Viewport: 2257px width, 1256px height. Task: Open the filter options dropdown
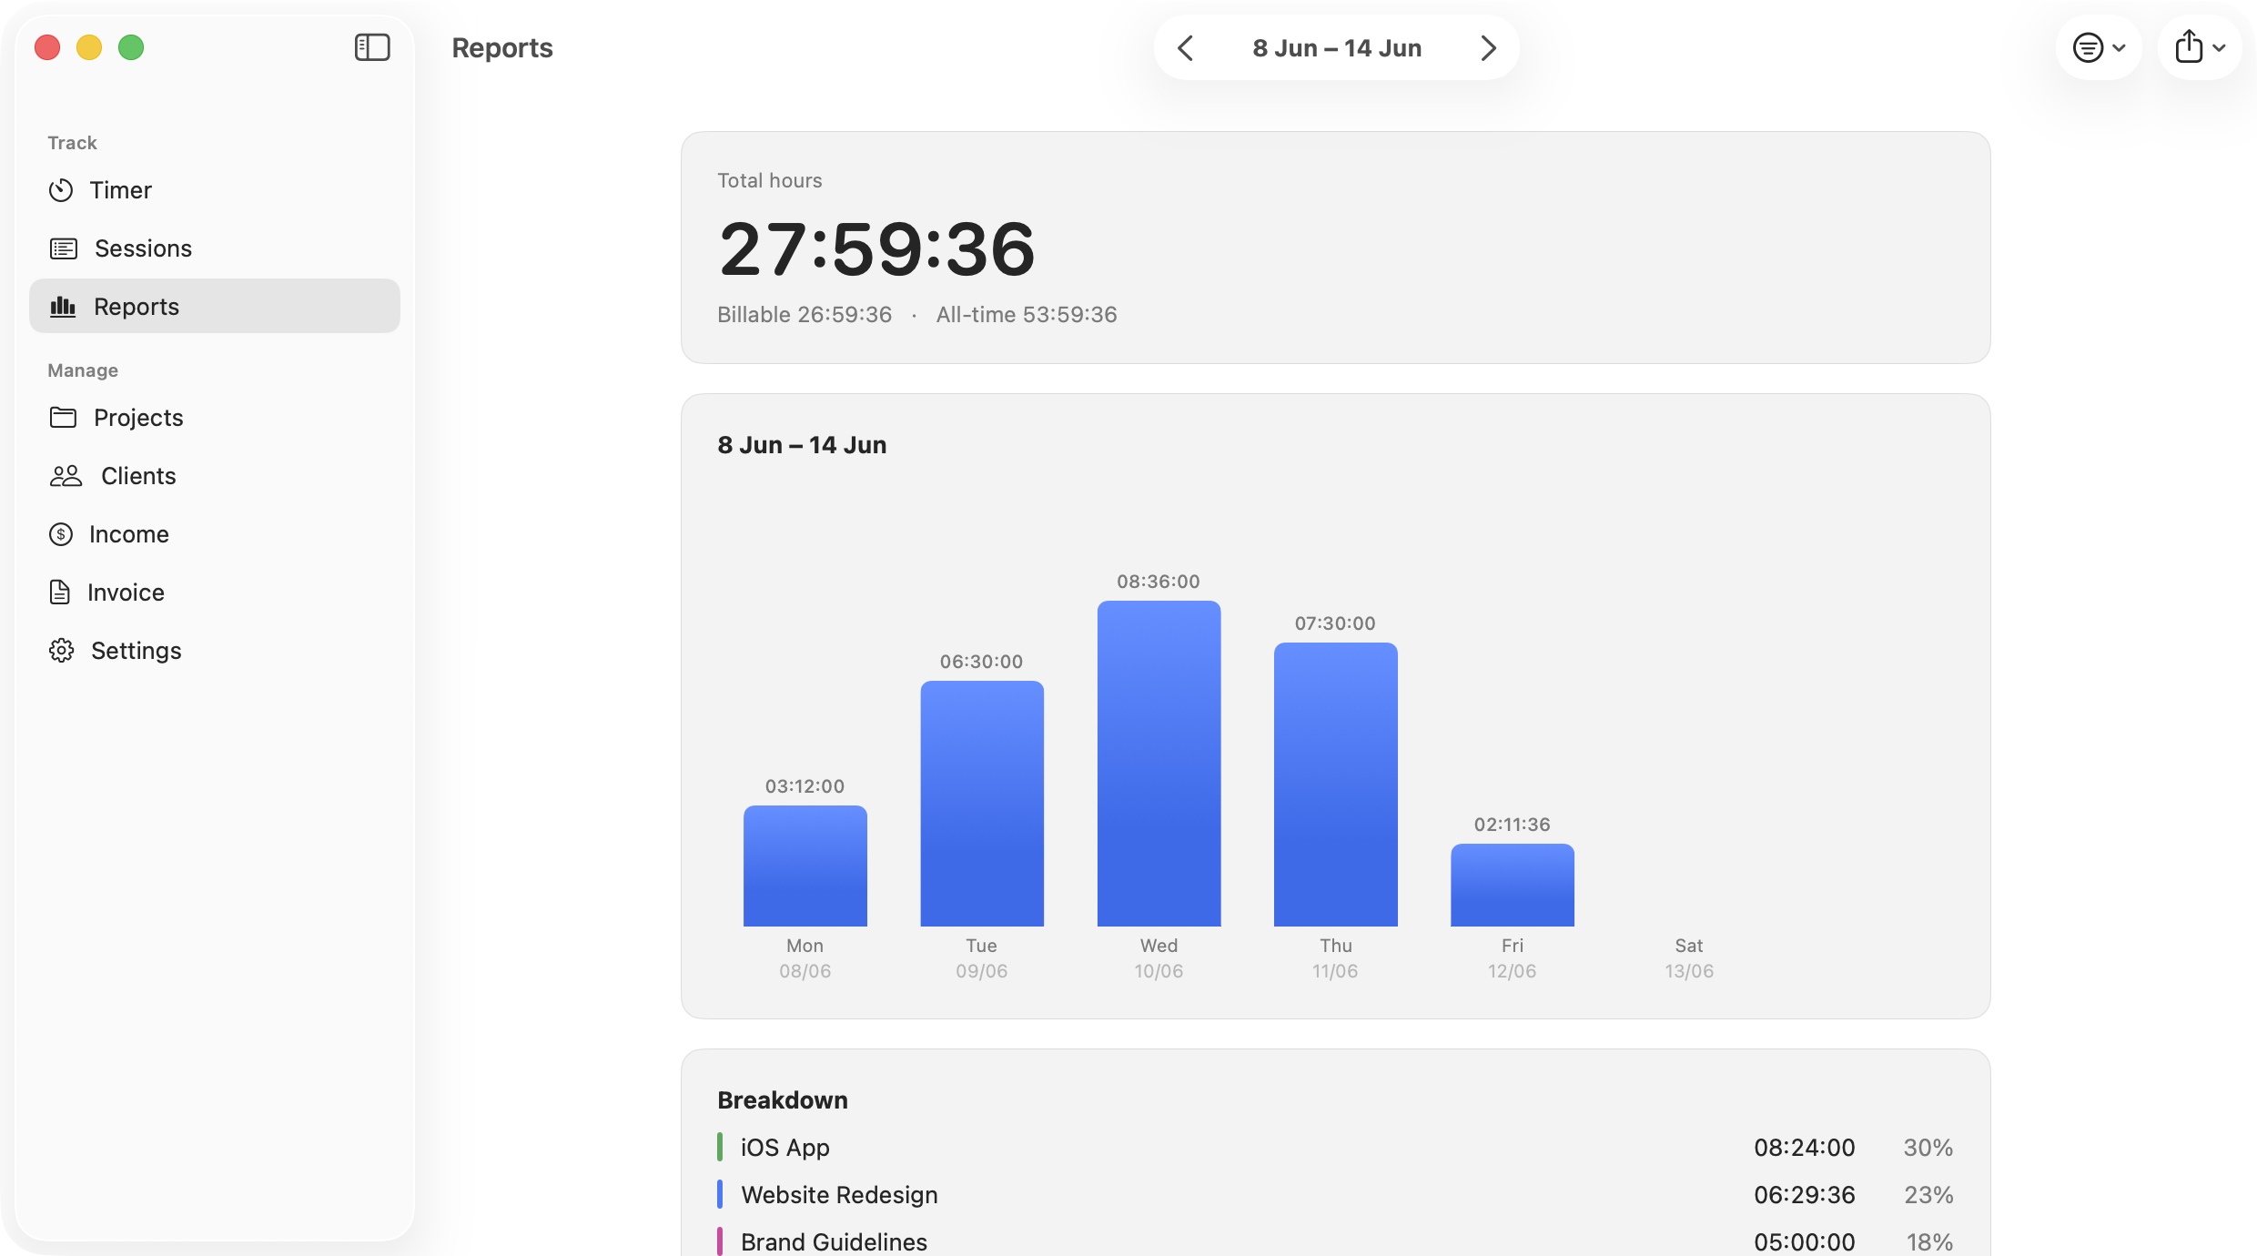click(x=2099, y=47)
